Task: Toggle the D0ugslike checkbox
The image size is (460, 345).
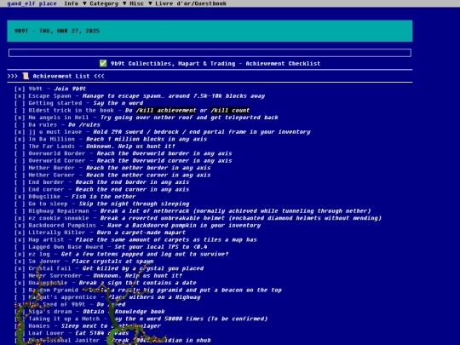Action: pos(20,197)
